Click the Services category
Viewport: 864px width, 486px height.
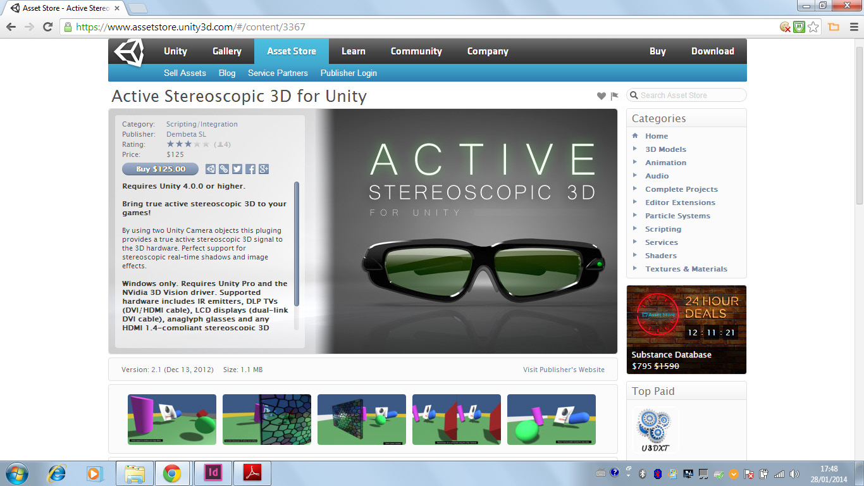pyautogui.click(x=661, y=242)
